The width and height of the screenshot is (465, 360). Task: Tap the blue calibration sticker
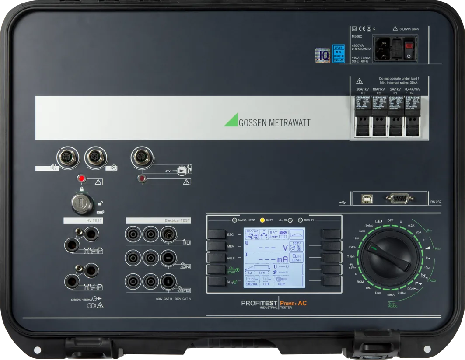click(x=339, y=54)
